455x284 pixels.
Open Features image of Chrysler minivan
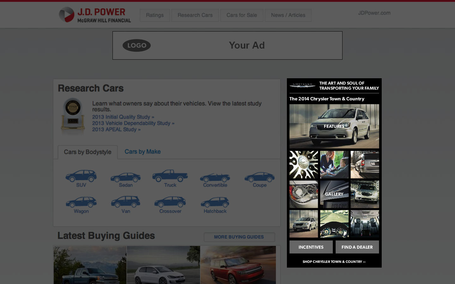[334, 126]
